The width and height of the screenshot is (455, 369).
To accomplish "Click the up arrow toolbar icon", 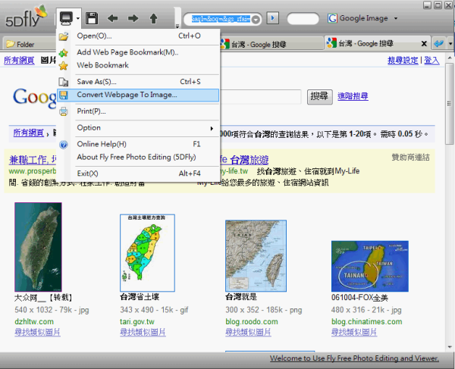I will click(x=153, y=17).
